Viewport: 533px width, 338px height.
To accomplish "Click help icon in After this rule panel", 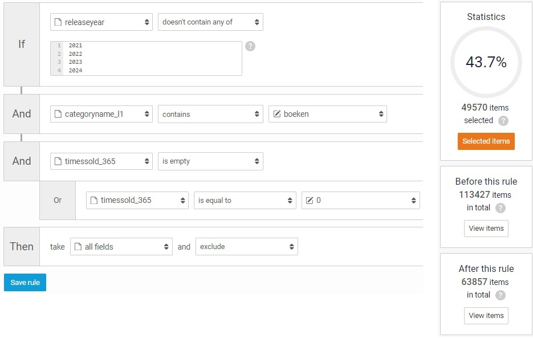I will (500, 295).
